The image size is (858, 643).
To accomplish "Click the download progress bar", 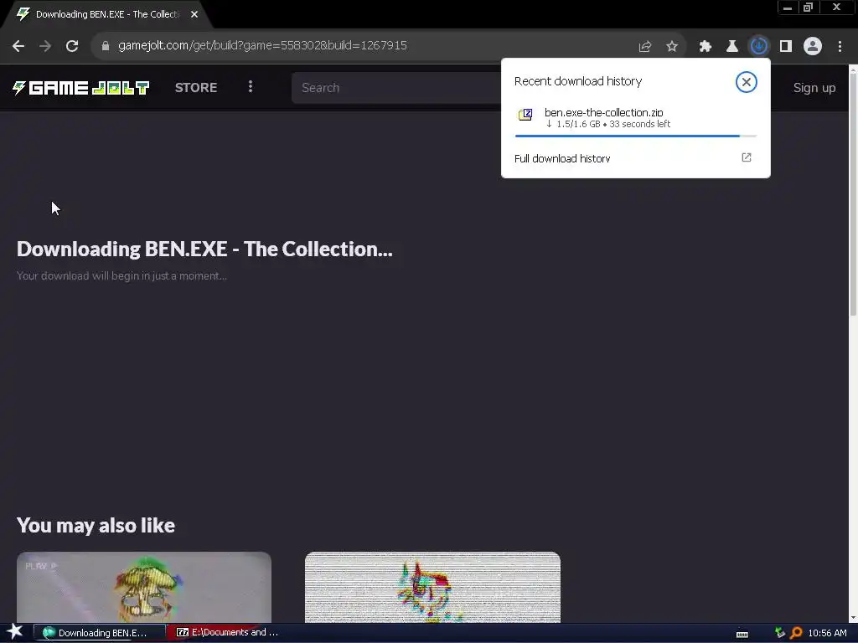I will pos(636,136).
